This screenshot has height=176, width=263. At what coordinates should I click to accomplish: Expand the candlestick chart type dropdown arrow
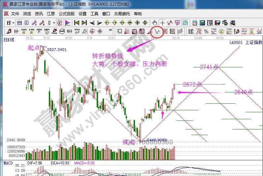(54, 23)
